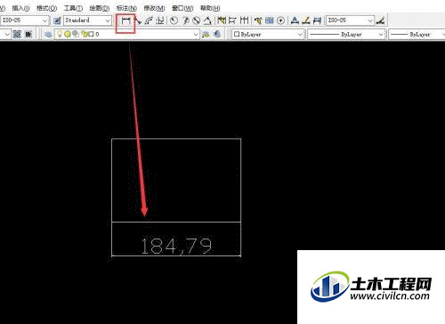Open the ByLayer color control dropdown
The height and width of the screenshot is (324, 445).
pyautogui.click(x=300, y=35)
